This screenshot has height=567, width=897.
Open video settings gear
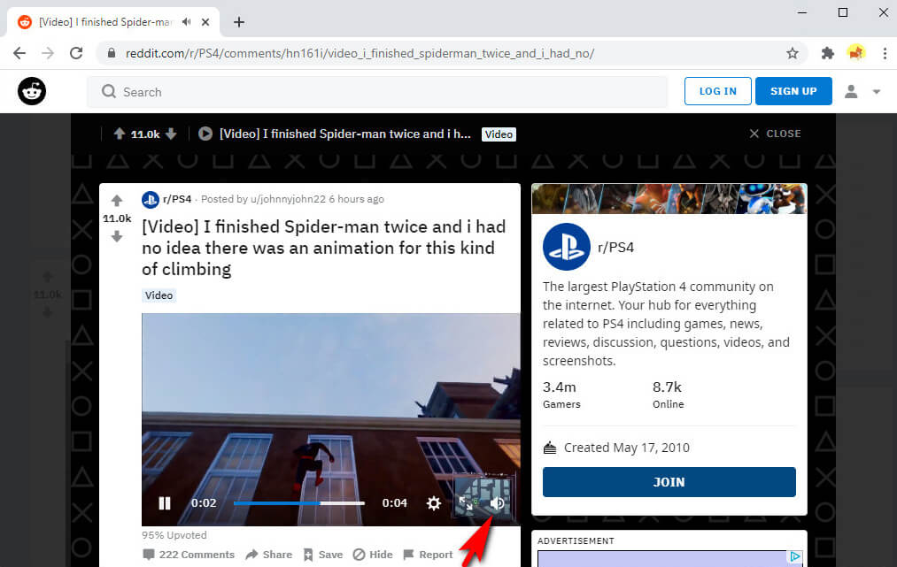pyautogui.click(x=434, y=503)
